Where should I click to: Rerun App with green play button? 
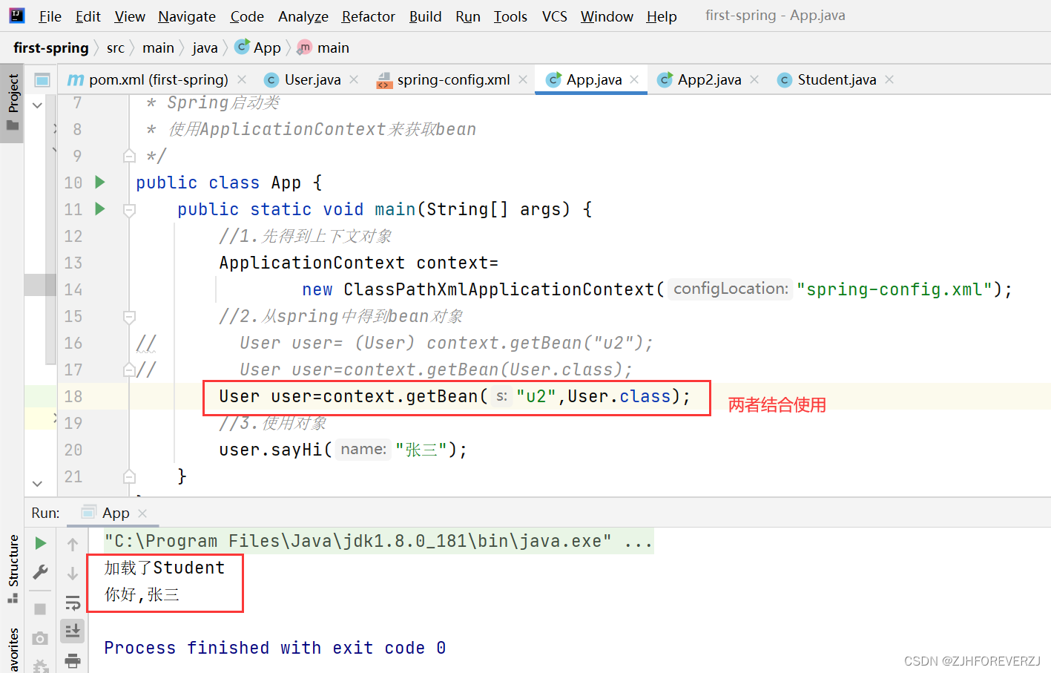41,543
